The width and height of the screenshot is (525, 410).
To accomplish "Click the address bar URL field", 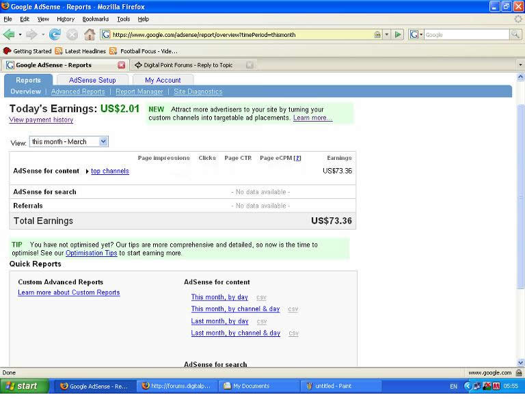I will [241, 34].
